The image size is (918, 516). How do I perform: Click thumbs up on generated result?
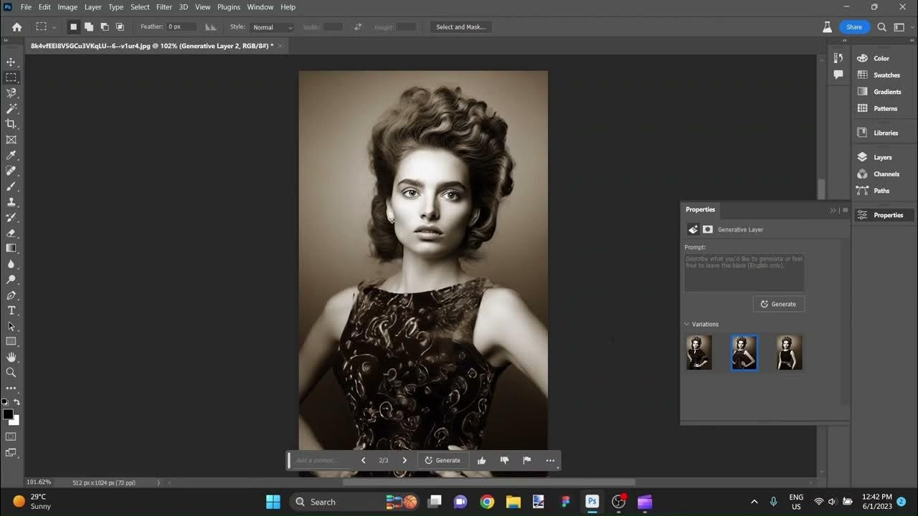tap(482, 461)
